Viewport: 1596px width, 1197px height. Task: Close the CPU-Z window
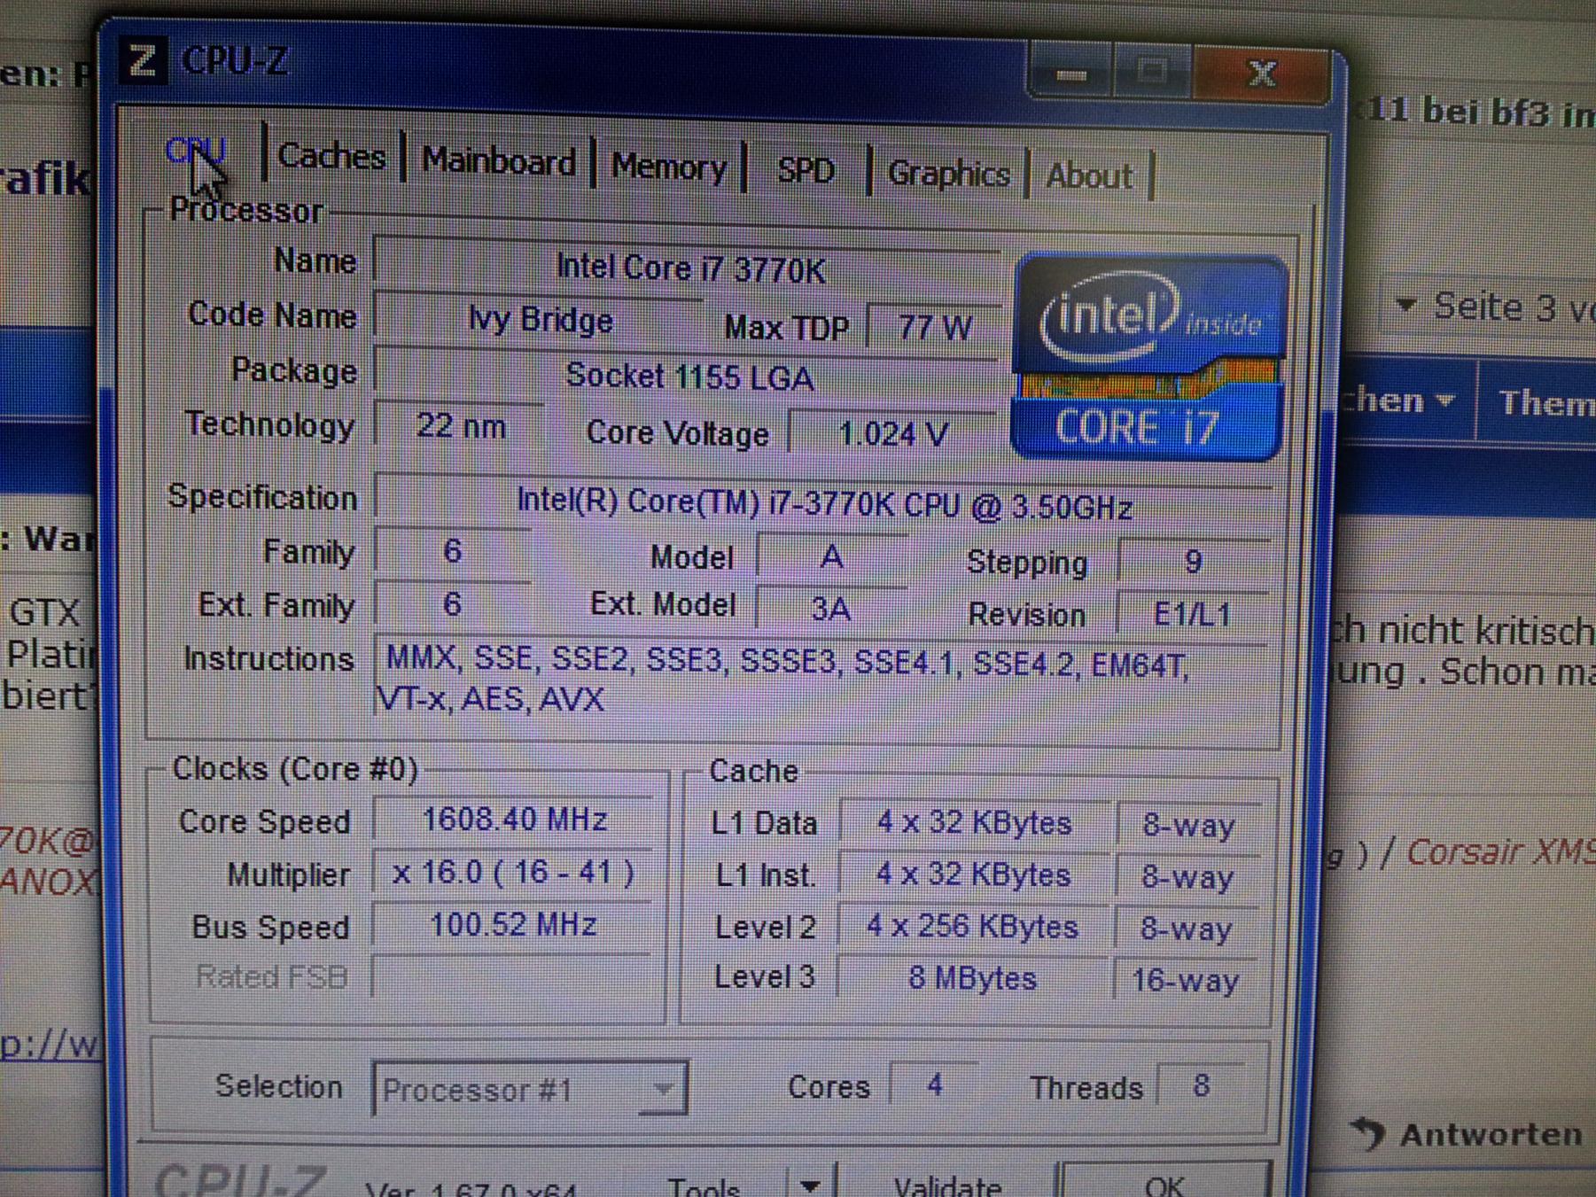click(1262, 75)
